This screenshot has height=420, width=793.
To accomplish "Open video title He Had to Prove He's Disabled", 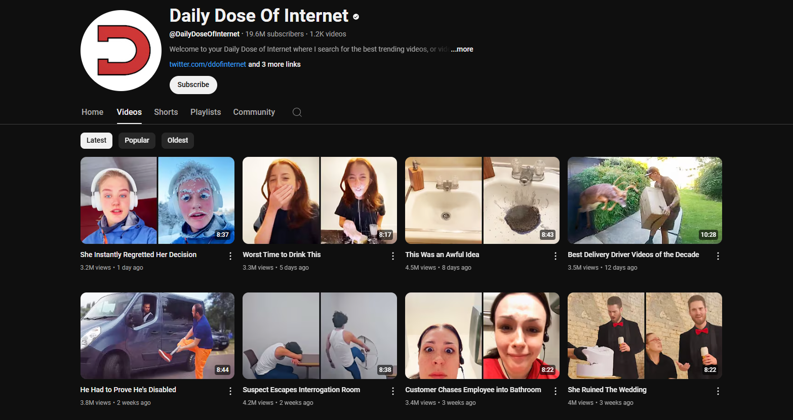I will [x=128, y=390].
